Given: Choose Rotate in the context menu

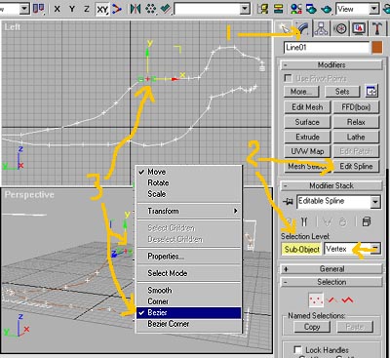Looking at the screenshot, I should (x=188, y=182).
